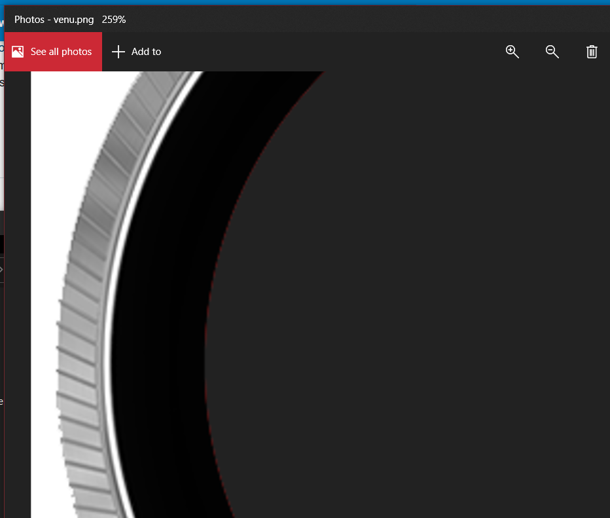Click the thin white band in the photo
610x518 pixels.
point(109,327)
